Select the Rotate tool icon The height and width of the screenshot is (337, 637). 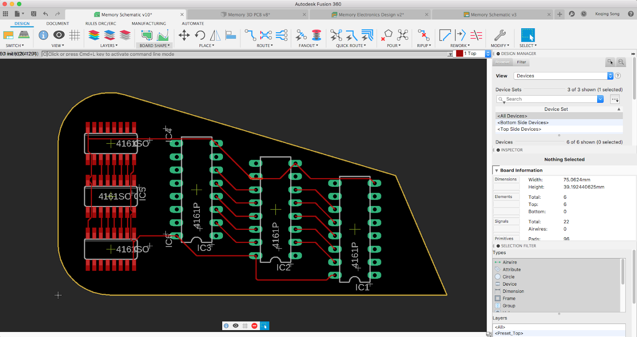pos(200,35)
